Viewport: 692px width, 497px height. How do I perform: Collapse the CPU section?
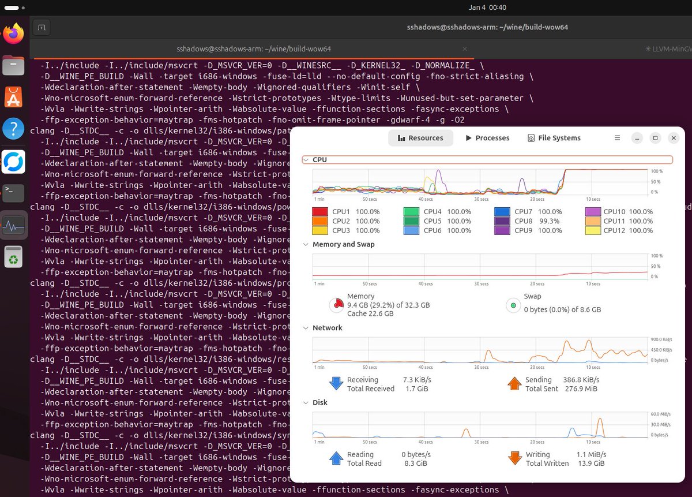[306, 160]
